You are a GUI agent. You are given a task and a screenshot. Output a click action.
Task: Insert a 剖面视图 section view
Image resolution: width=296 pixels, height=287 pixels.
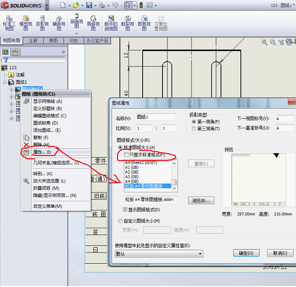point(76,21)
